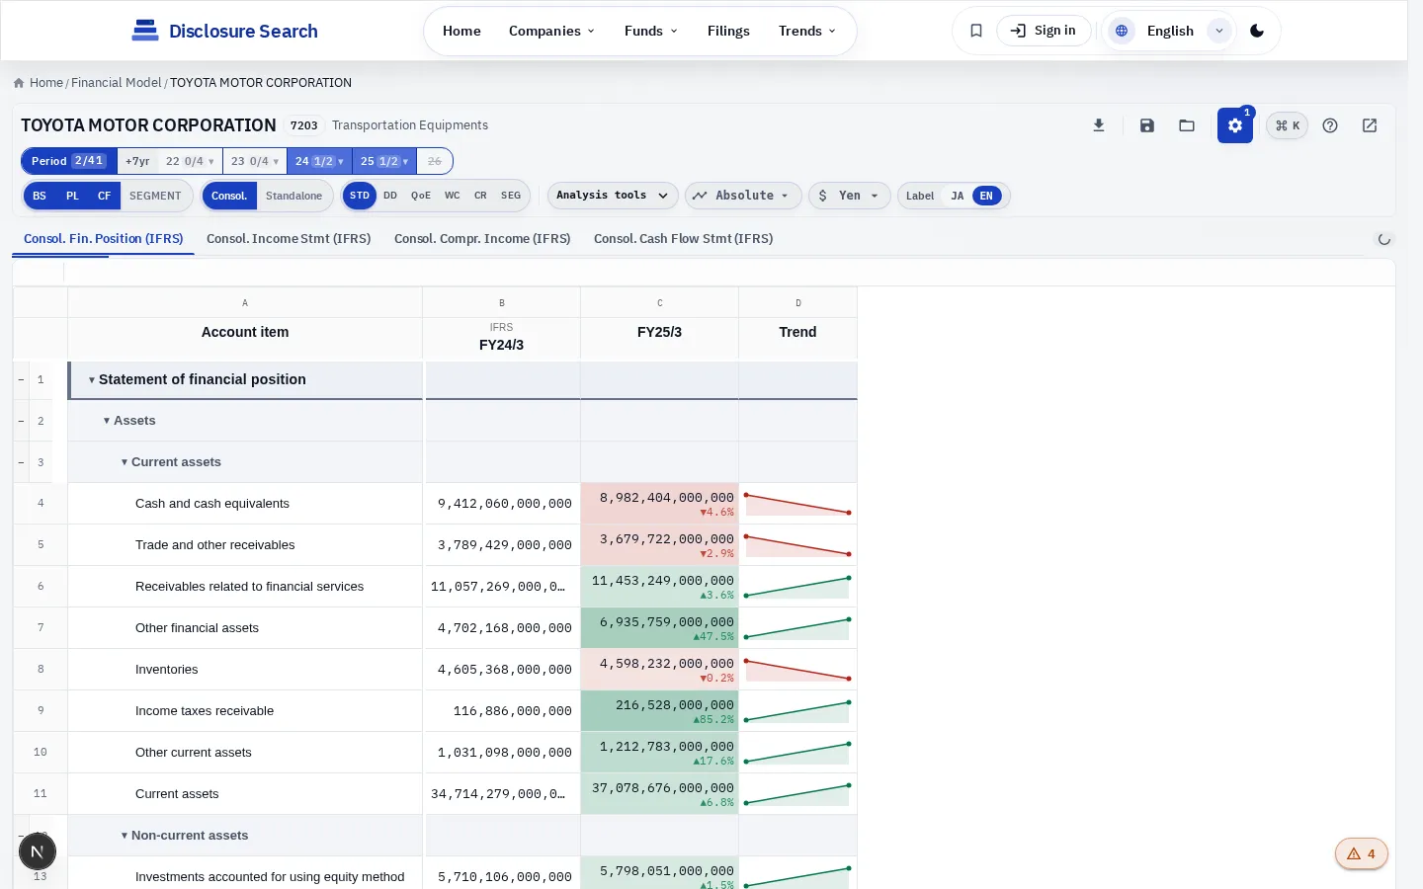The height and width of the screenshot is (889, 1423).
Task: Set label language to JA
Action: pos(958,196)
